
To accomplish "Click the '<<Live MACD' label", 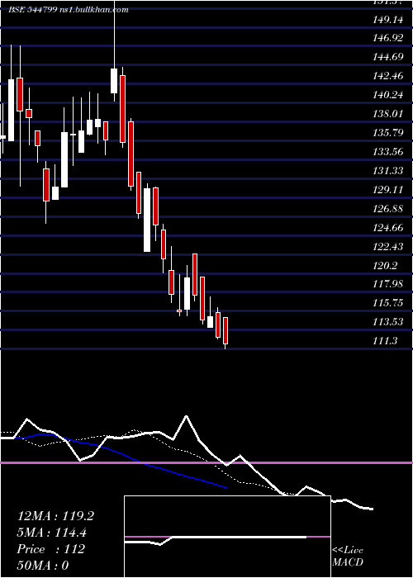I will click(348, 557).
